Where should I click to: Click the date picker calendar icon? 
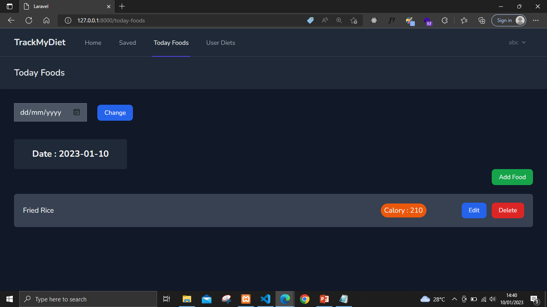coord(76,112)
